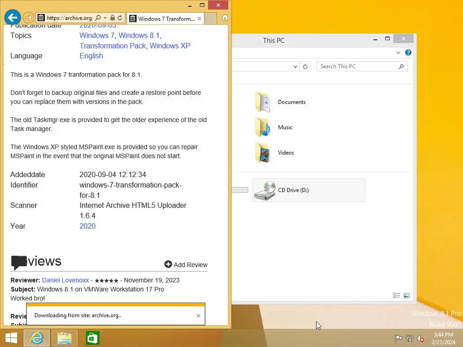Image resolution: width=463 pixels, height=347 pixels.
Task: Click Internet Explorer on the taskbar
Action: click(x=37, y=338)
